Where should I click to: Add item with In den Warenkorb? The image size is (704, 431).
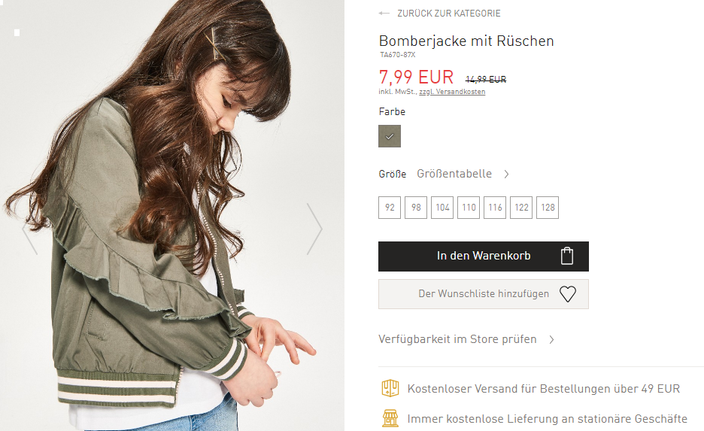[484, 256]
